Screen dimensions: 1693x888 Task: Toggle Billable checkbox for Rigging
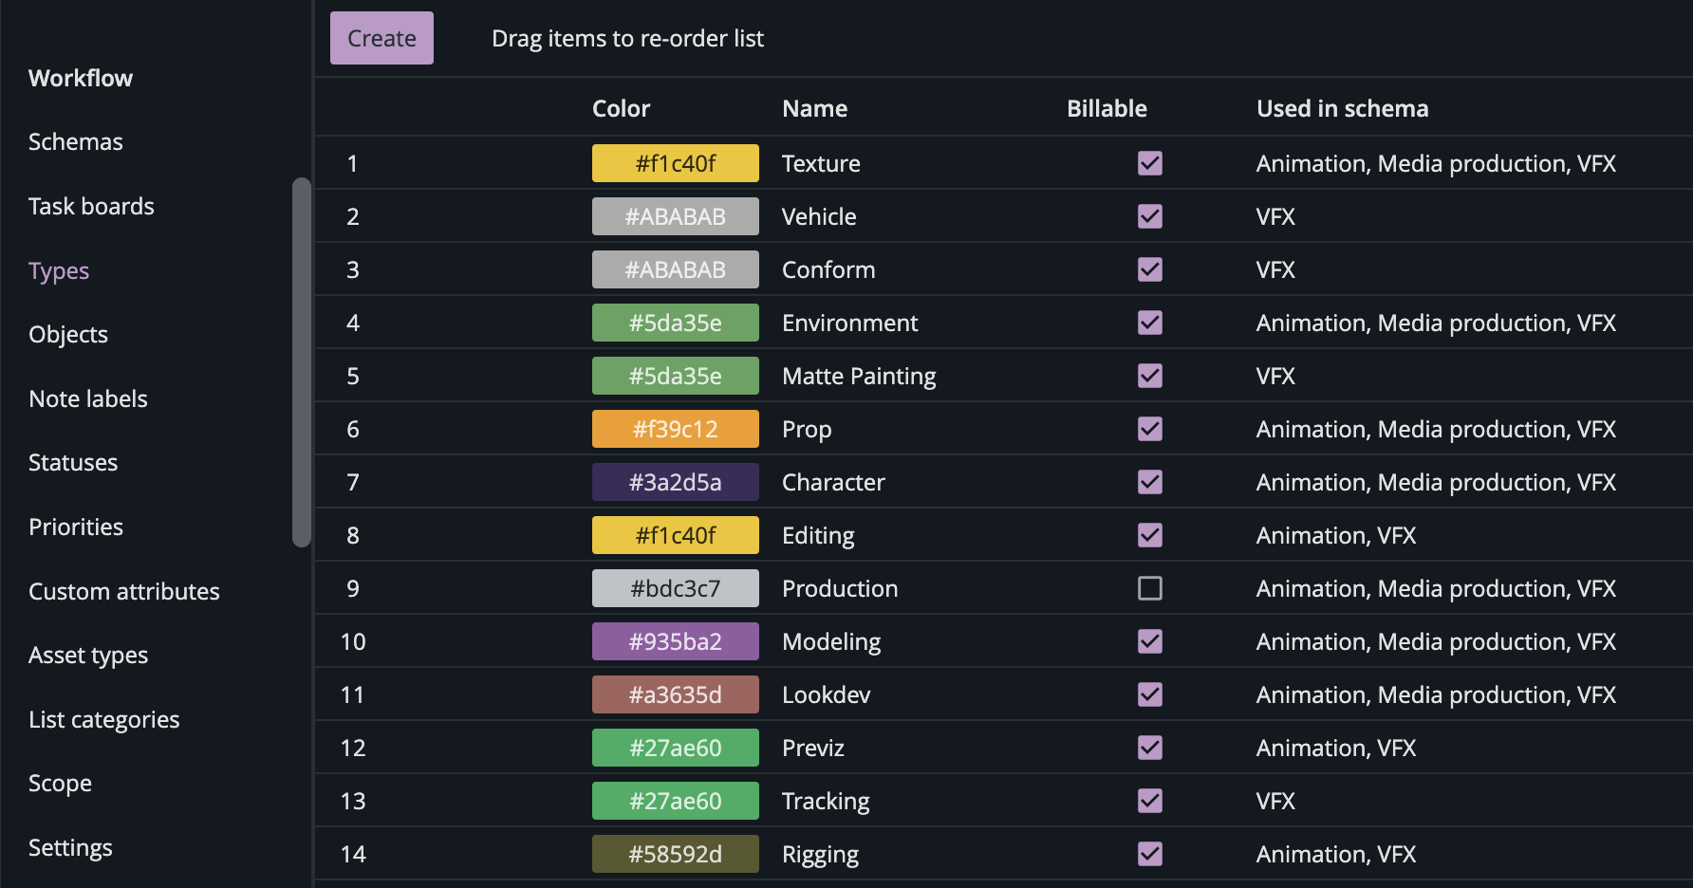pos(1149,854)
